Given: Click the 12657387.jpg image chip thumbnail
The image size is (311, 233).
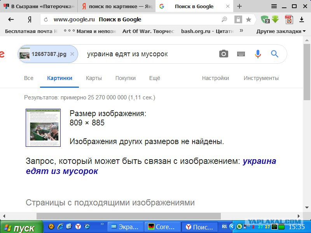Looking at the screenshot, I should click(24, 54).
